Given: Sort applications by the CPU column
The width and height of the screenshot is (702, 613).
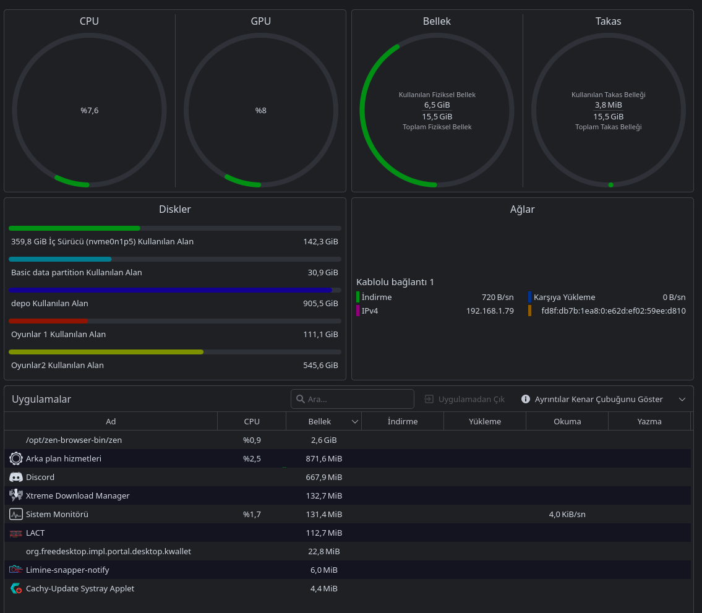Looking at the screenshot, I should tap(252, 421).
